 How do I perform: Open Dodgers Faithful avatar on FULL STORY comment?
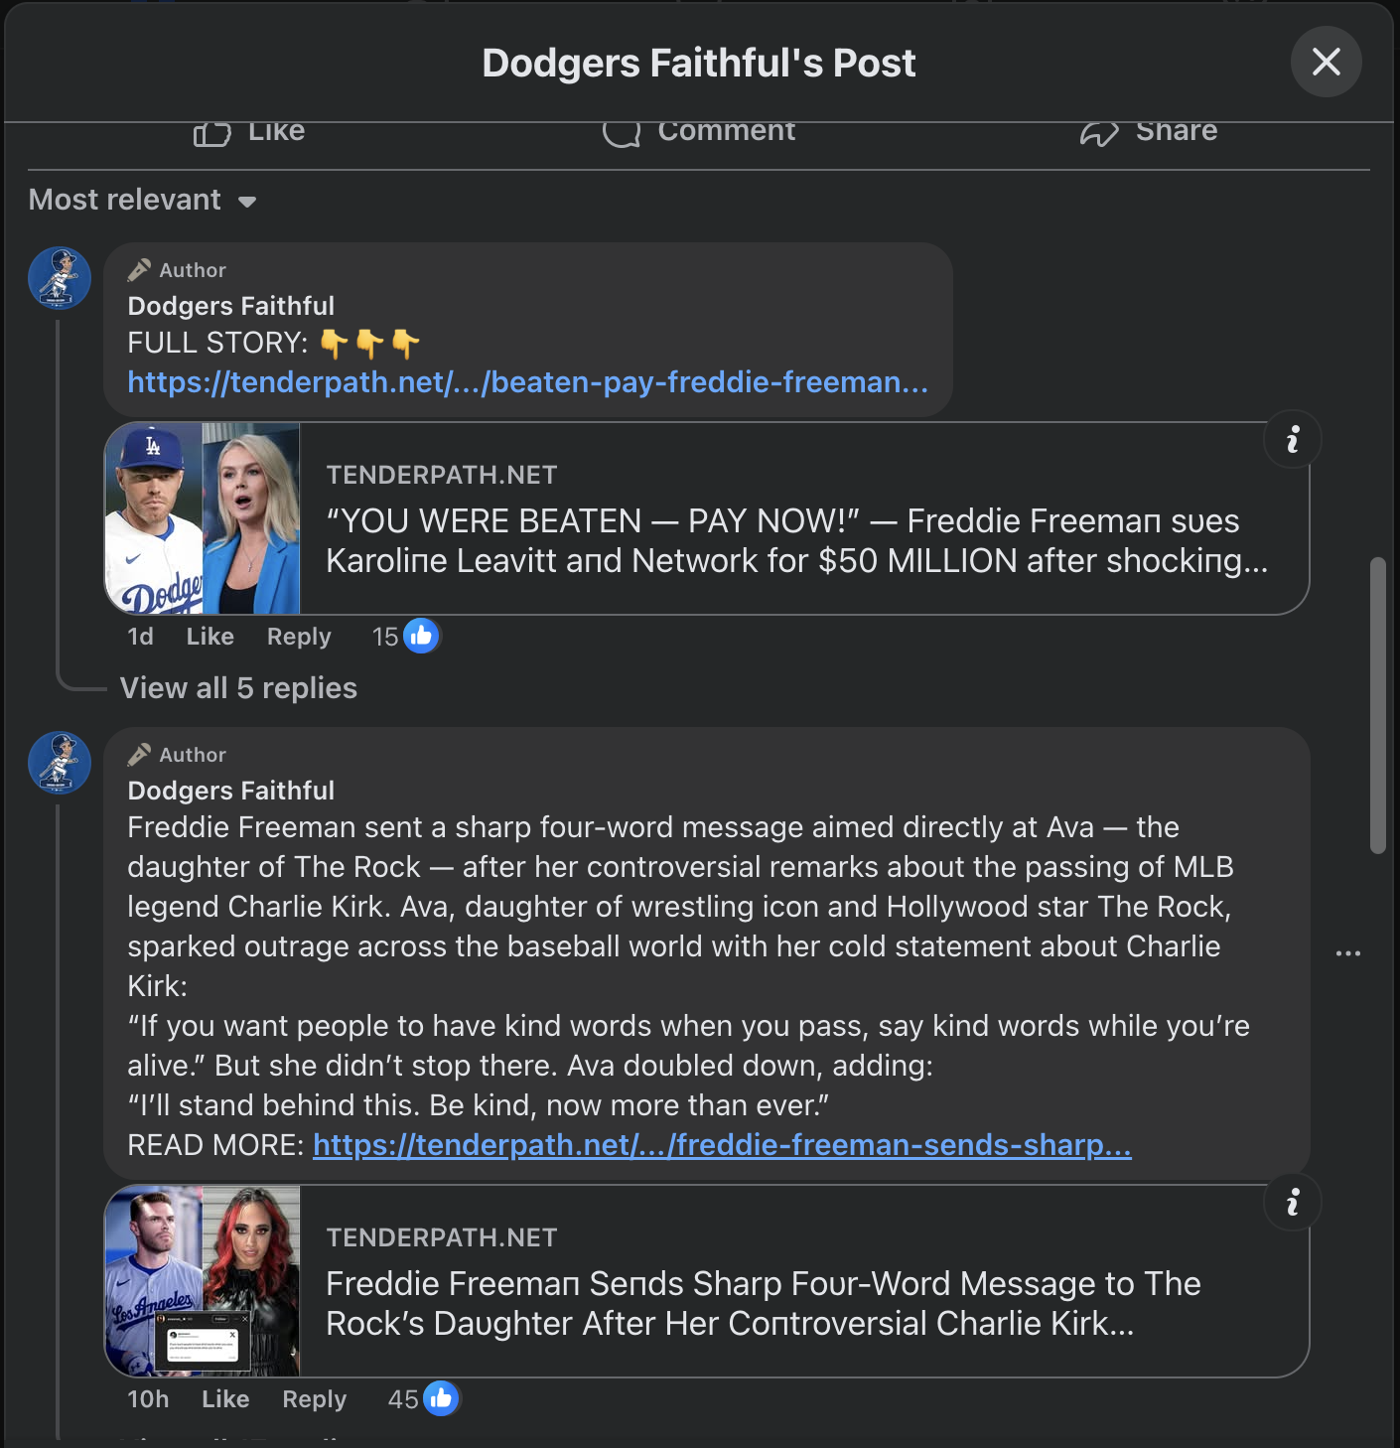pos(60,278)
